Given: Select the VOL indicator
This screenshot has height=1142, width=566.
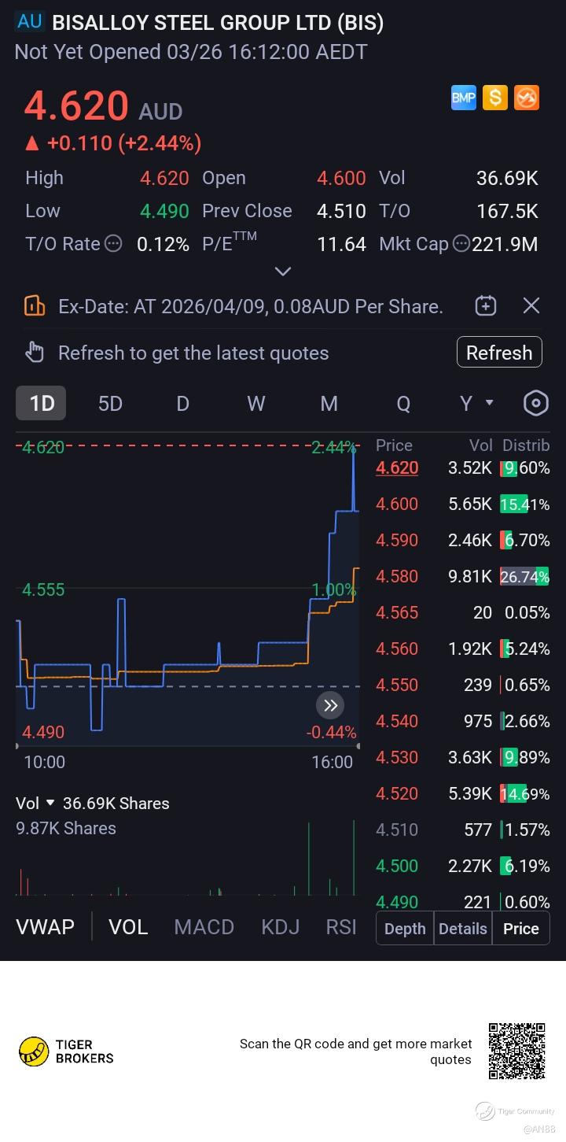Looking at the screenshot, I should (128, 927).
